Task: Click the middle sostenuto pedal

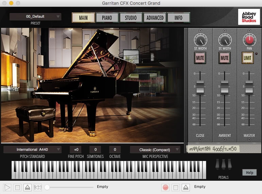Action: pos(224,164)
